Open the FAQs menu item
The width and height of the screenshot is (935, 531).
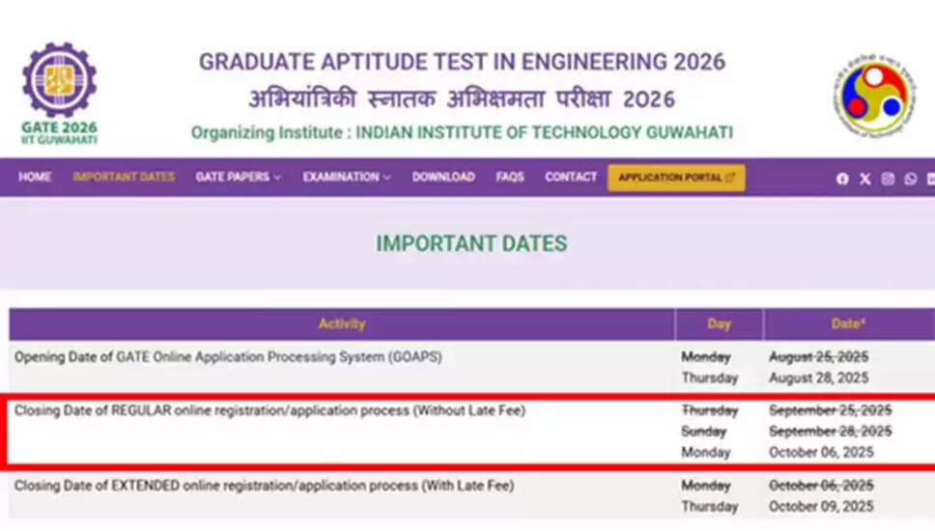click(x=510, y=177)
